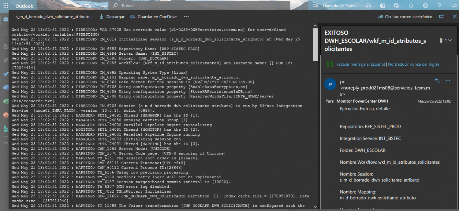This screenshot has height=211, width=459.
Task: Open attachment in new window icon
Action: (441, 16)
